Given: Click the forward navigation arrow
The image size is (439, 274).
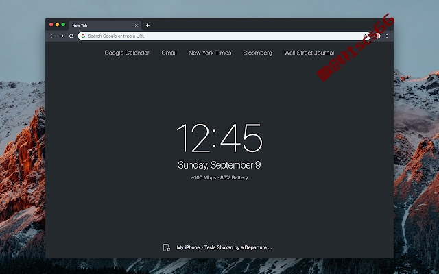Looking at the screenshot, I should pos(62,36).
